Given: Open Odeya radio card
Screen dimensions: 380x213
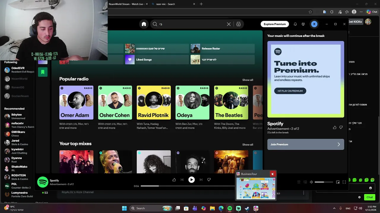Looking at the screenshot, I should pos(192,108).
